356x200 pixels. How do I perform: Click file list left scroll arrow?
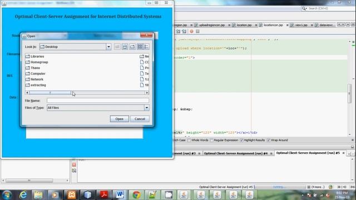click(27, 93)
